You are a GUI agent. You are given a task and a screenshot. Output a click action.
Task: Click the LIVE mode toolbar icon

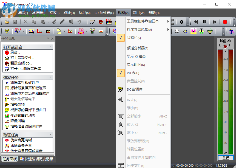pos(109,21)
